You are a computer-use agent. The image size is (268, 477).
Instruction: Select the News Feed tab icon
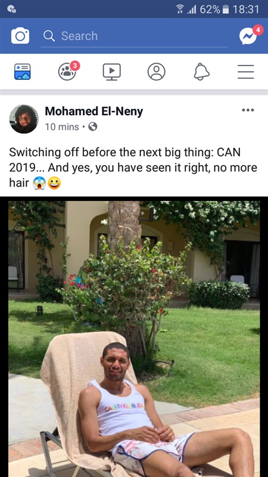23,72
